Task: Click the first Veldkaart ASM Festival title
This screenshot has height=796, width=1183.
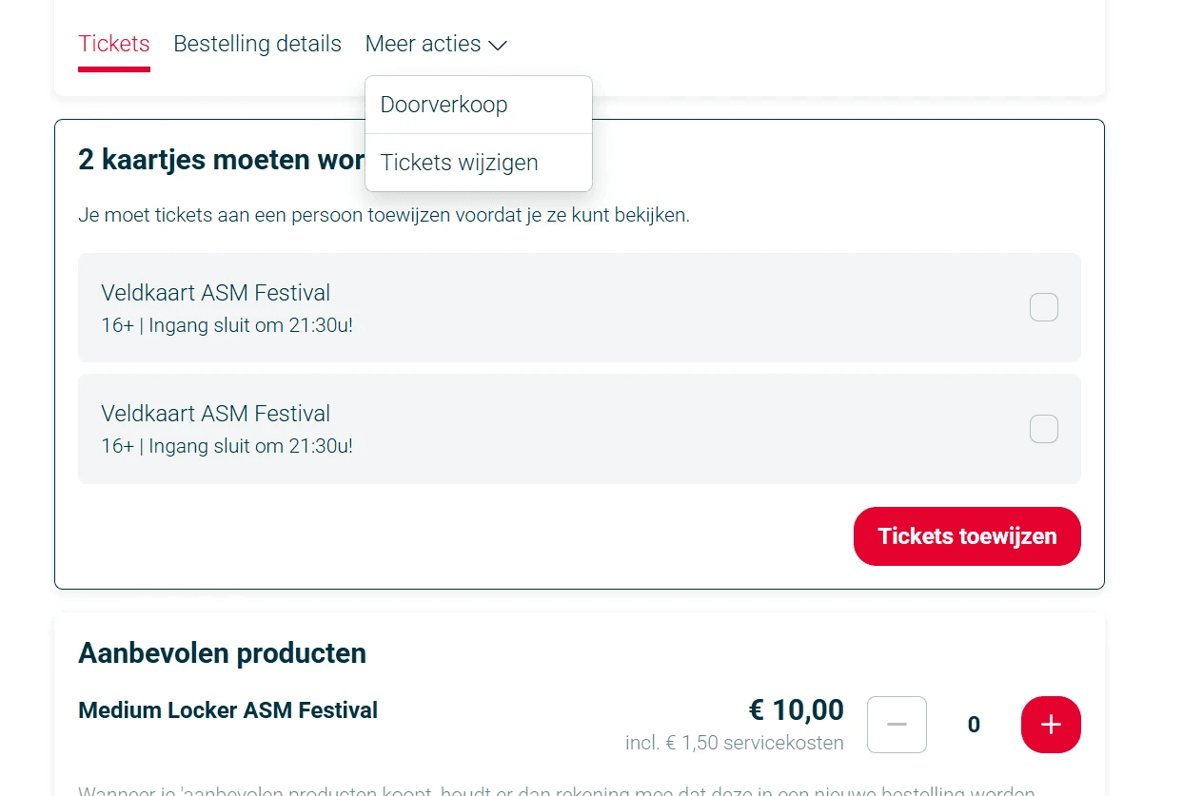Action: [216, 293]
